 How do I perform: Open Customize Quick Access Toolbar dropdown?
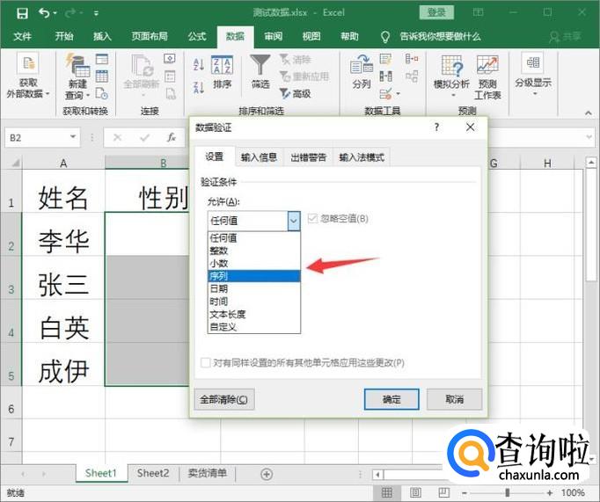point(96,13)
